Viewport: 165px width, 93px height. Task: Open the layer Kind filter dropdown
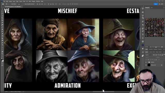149,55
